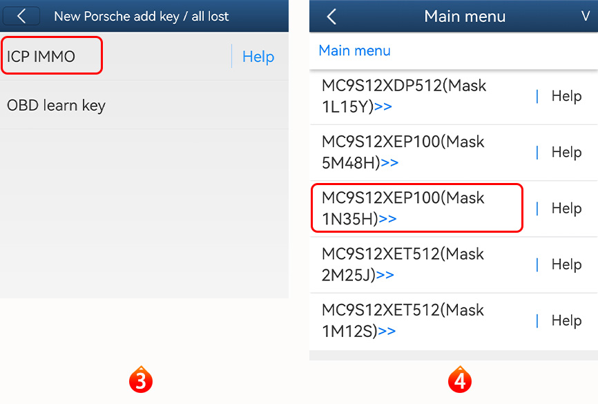
Task: Open Help for MC9S12XDP512 Mask 1L15Y
Action: [566, 96]
